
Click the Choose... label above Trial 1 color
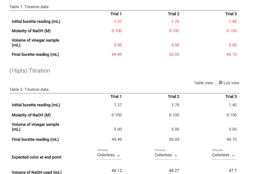click(103, 150)
